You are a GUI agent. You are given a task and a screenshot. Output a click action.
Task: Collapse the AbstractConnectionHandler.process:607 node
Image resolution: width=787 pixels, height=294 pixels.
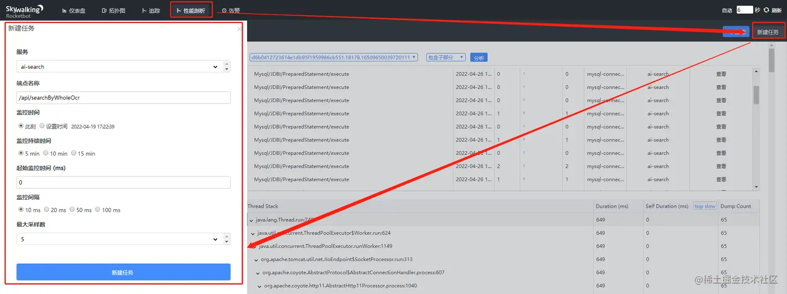point(258,273)
